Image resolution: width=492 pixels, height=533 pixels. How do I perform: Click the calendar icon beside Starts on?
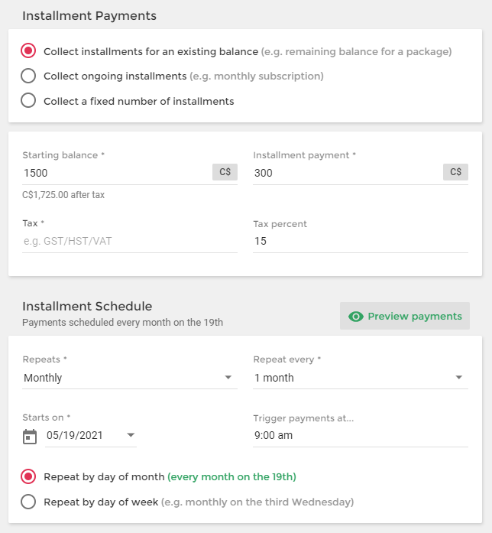pyautogui.click(x=30, y=436)
